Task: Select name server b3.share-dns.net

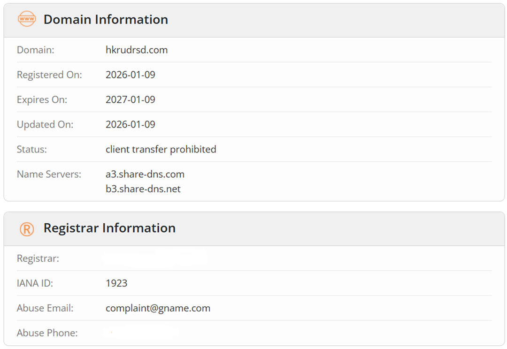Action: pos(143,189)
